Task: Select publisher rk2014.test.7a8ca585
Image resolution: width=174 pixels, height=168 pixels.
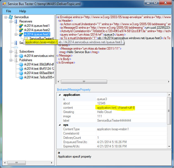Action: pyautogui.click(x=39, y=77)
